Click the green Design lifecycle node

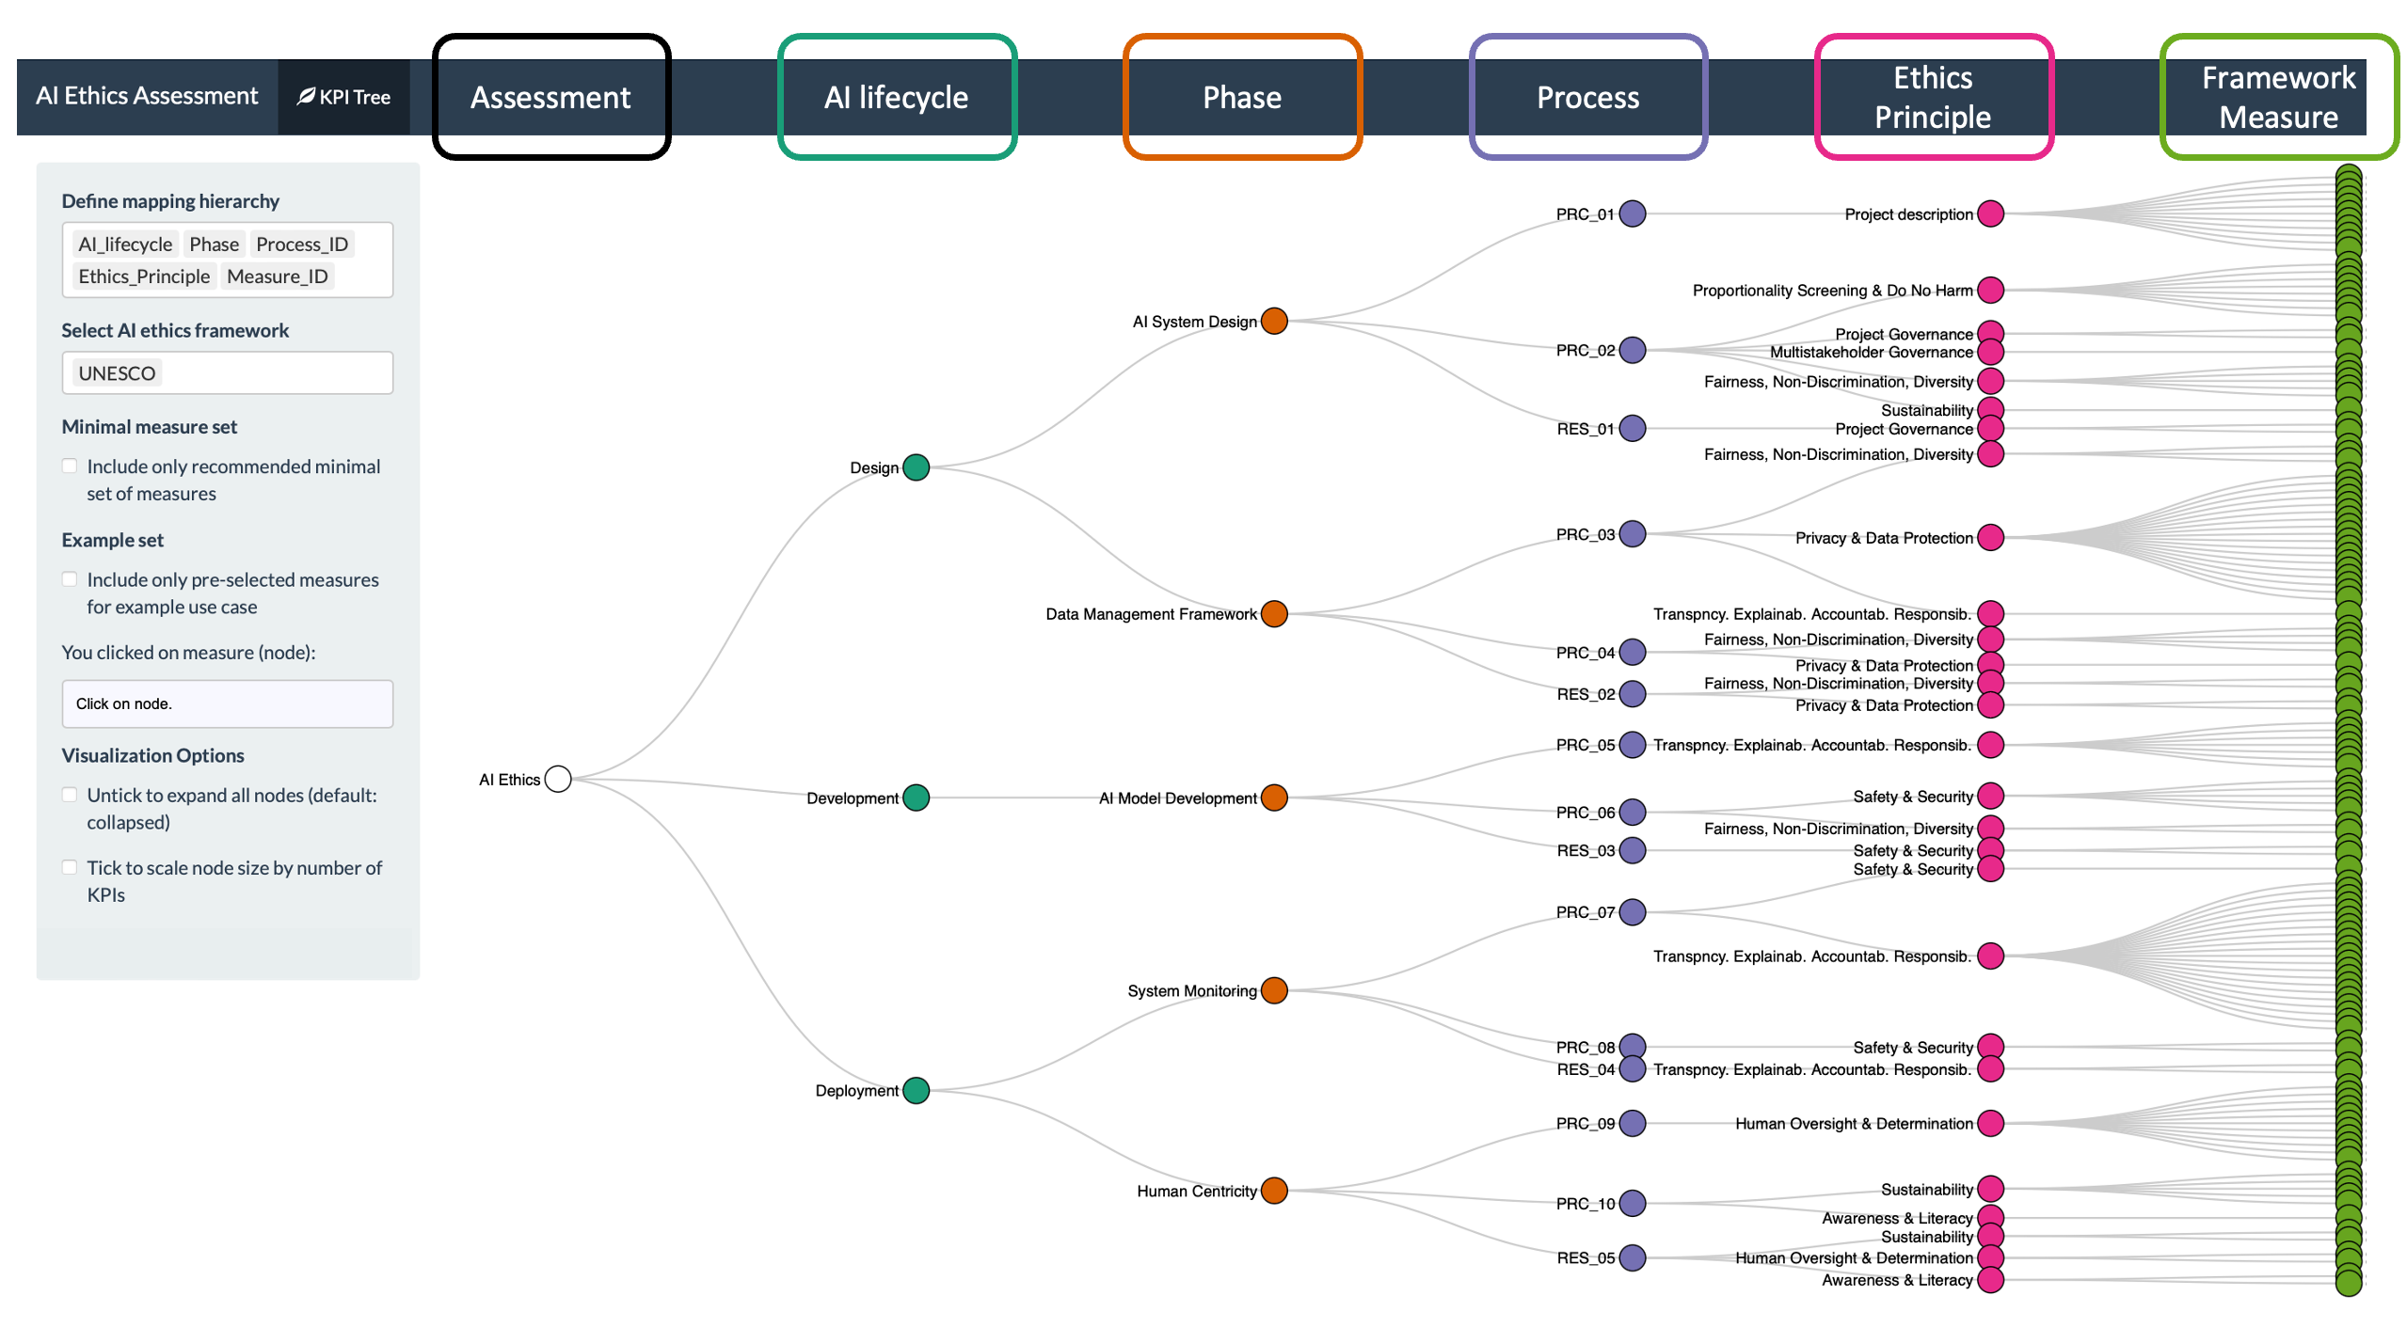[x=916, y=467]
